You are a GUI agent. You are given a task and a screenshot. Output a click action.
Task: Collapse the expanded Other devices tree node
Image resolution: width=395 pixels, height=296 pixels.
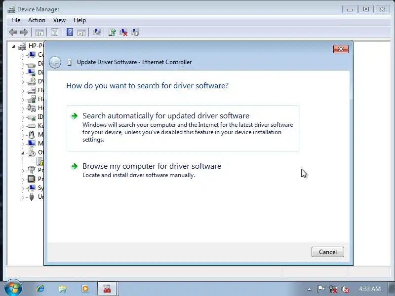[x=23, y=153]
